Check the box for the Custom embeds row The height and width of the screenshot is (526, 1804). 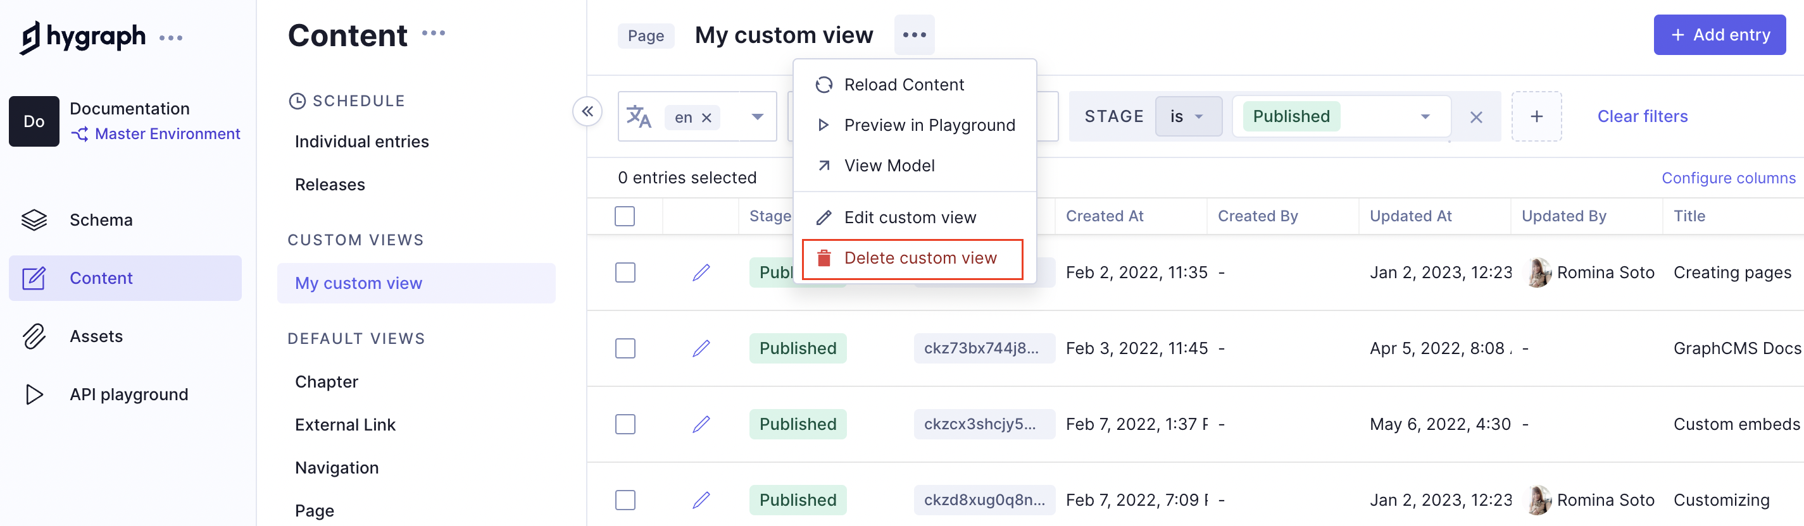pos(625,424)
